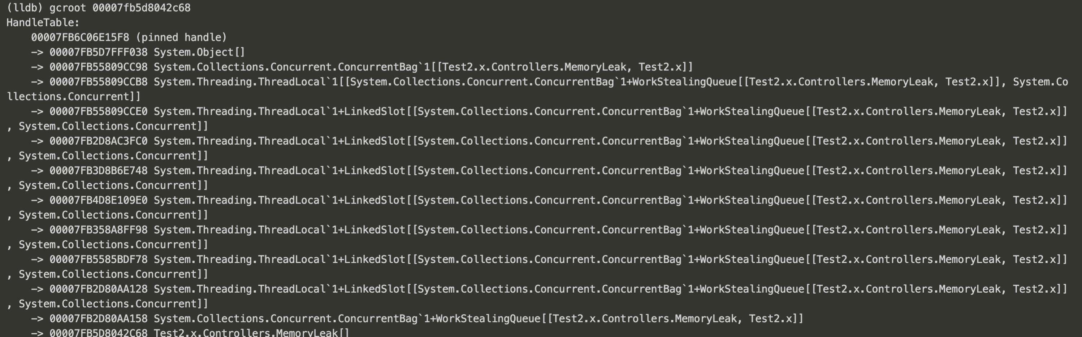The height and width of the screenshot is (337, 1082).
Task: Click the (pinned handle) label
Action: [x=181, y=38]
